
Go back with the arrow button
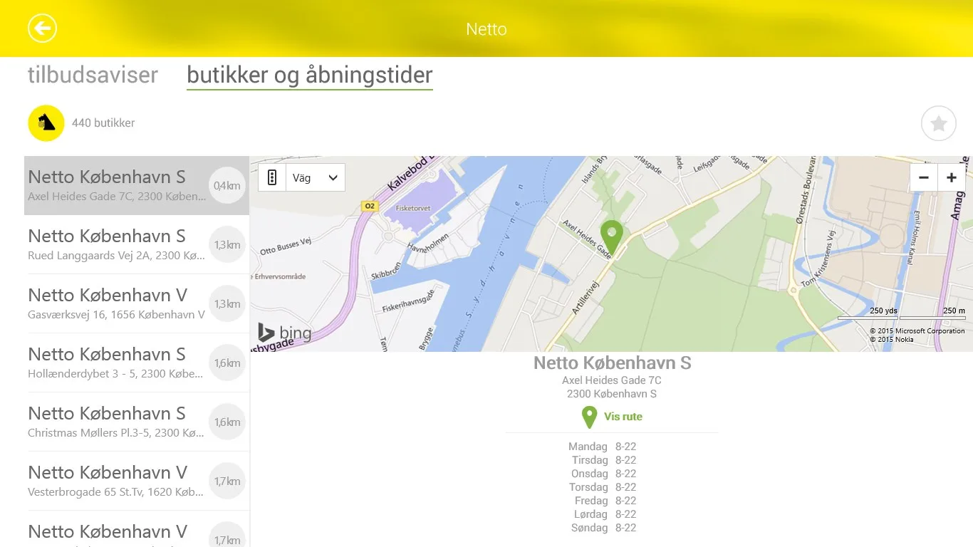(42, 28)
